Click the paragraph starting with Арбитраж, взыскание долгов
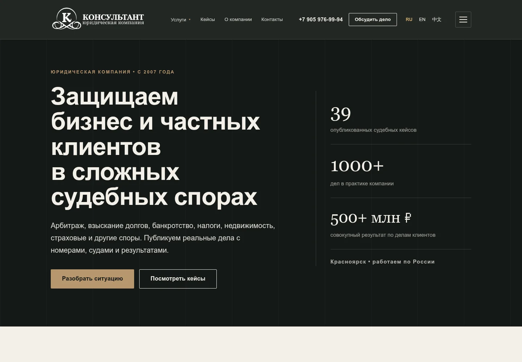Image resolution: width=522 pixels, height=362 pixels. pos(163,238)
